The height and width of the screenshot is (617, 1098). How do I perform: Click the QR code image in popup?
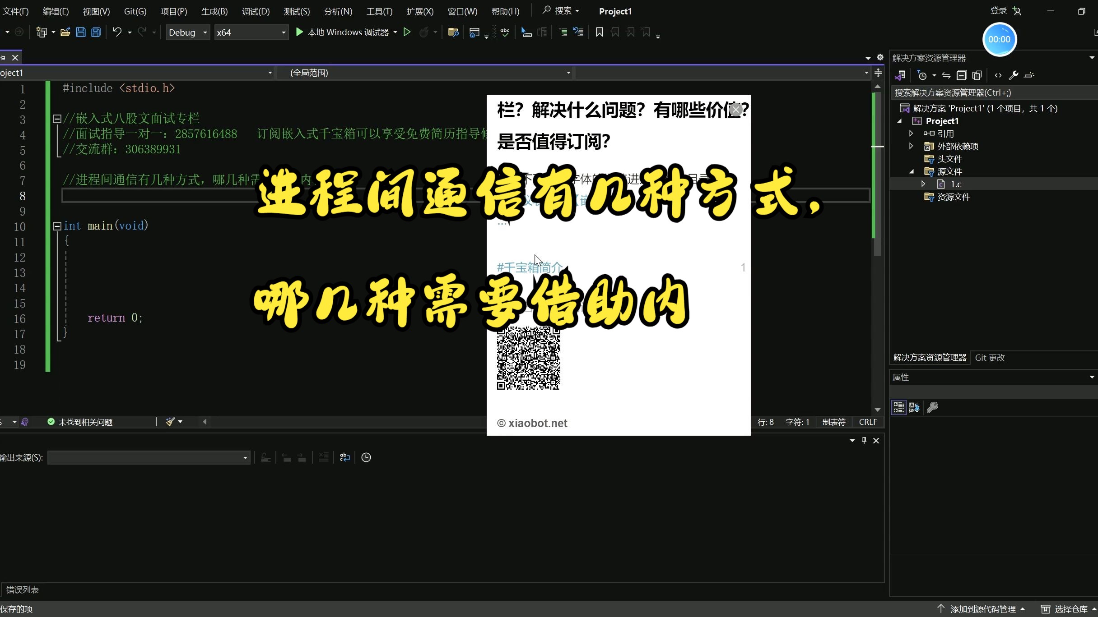[528, 358]
